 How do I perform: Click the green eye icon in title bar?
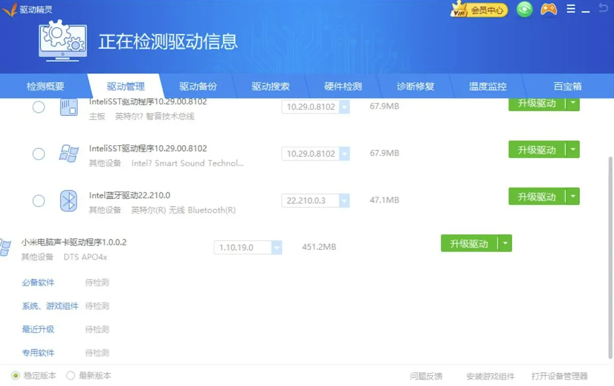tap(524, 9)
